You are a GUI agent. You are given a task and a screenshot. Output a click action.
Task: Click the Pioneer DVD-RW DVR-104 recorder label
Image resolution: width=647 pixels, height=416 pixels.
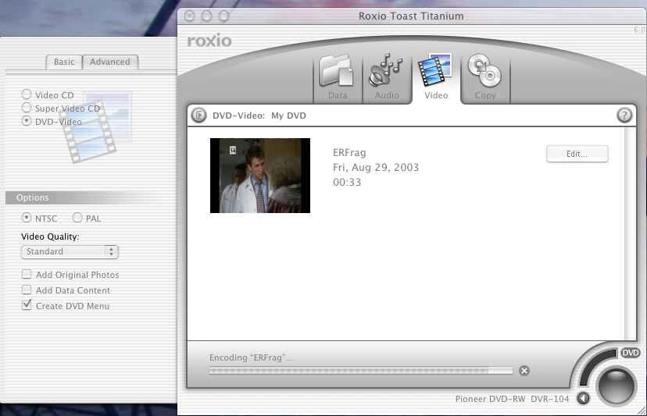[512, 399]
